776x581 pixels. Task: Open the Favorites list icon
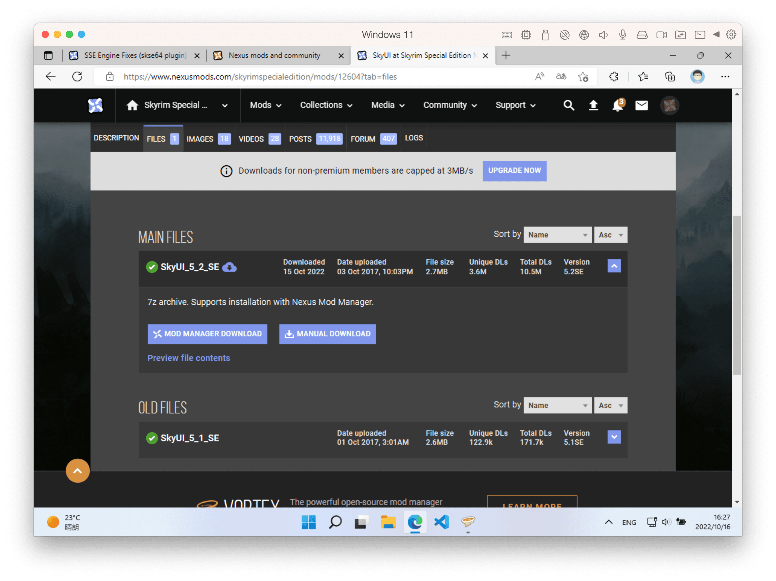pyautogui.click(x=643, y=77)
